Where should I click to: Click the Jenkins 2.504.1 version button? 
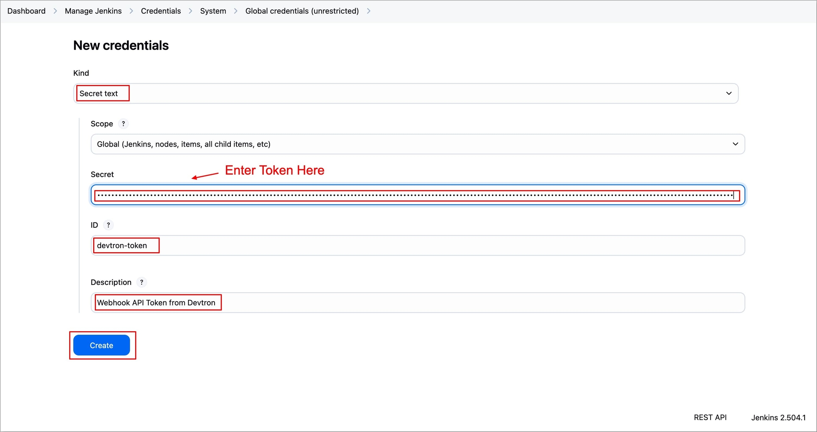(x=778, y=417)
